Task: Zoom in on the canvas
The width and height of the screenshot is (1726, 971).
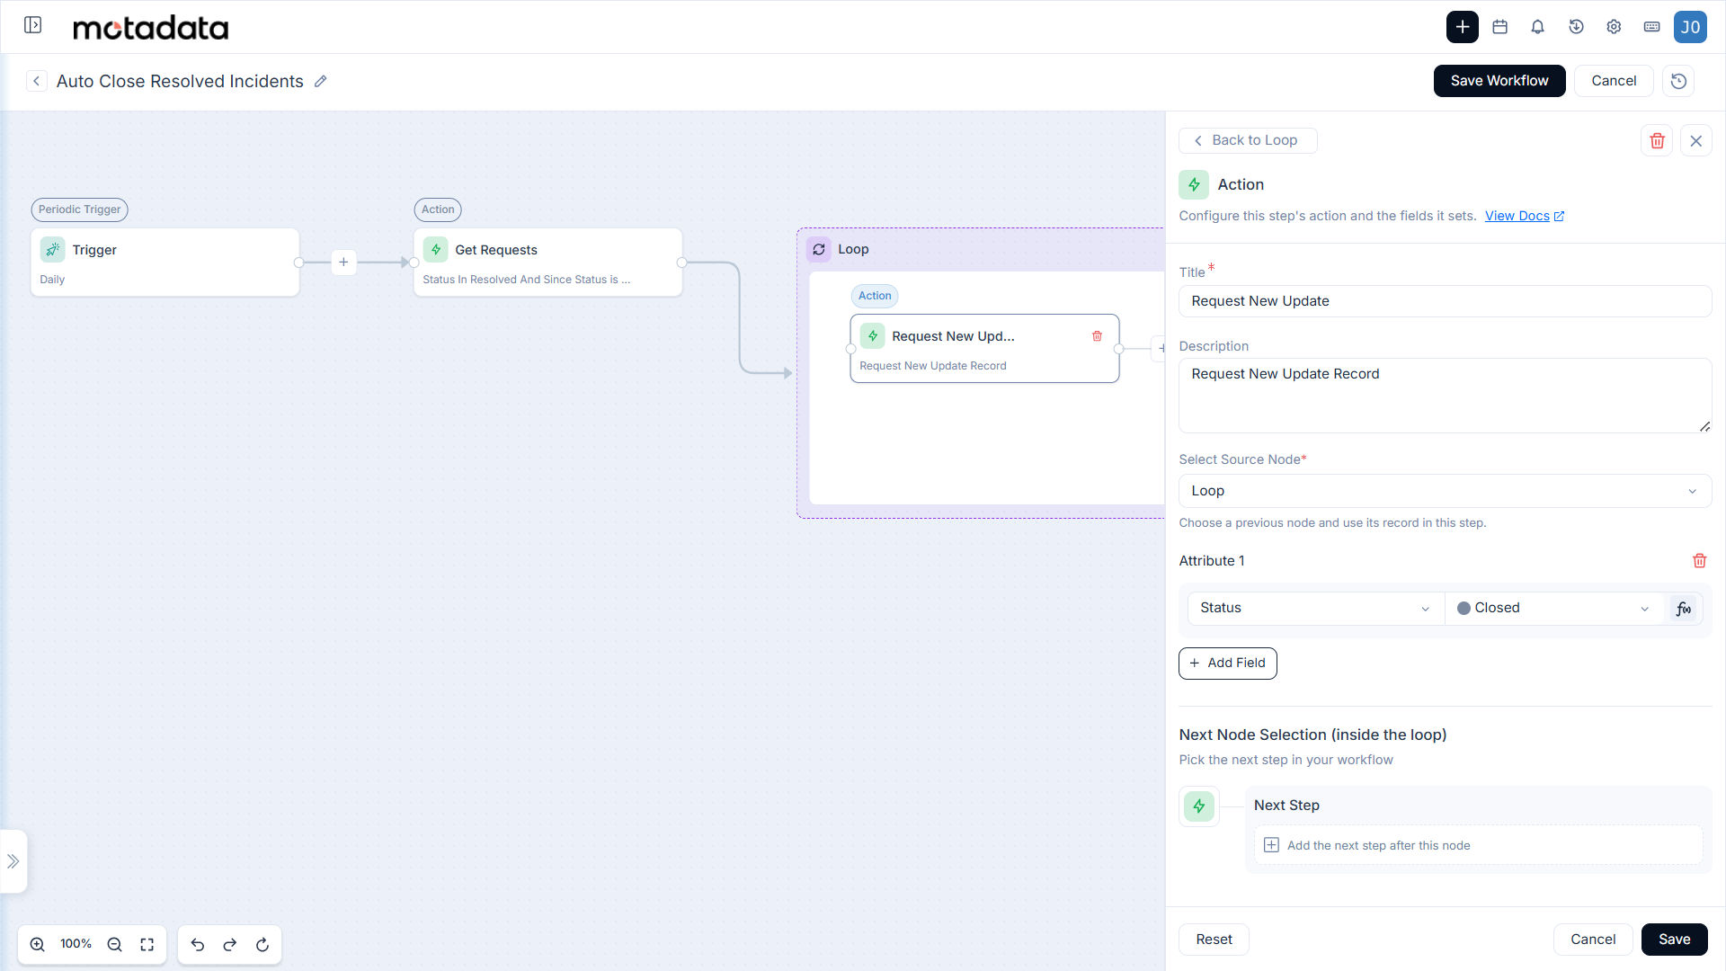Action: [x=38, y=944]
